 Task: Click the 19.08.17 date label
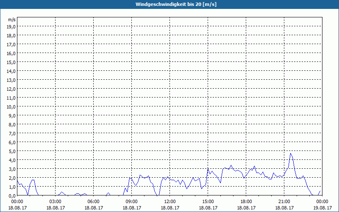(x=322, y=208)
